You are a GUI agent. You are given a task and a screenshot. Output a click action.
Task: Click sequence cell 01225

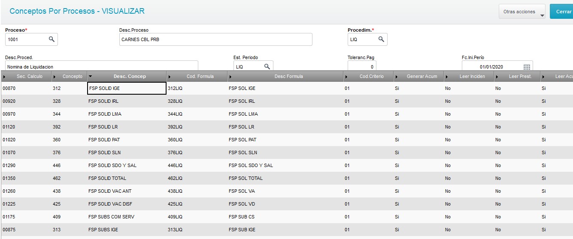click(9, 204)
